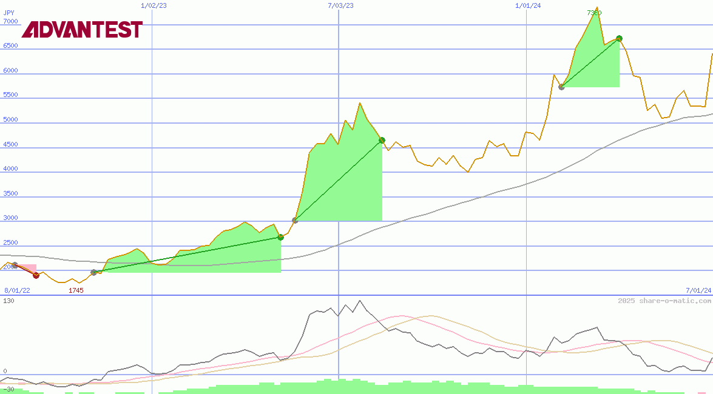The width and height of the screenshot is (713, 394).
Task: Click the grey entry dot at 3000
Action: click(x=295, y=221)
